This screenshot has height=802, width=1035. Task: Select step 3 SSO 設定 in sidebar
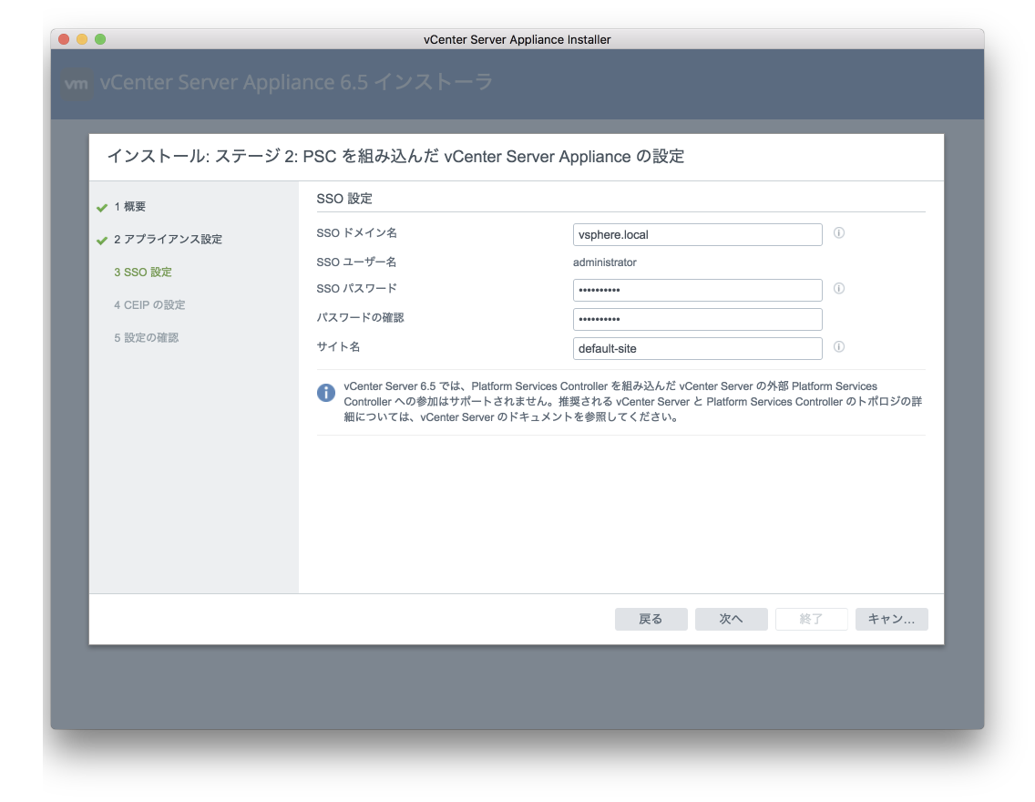click(143, 272)
